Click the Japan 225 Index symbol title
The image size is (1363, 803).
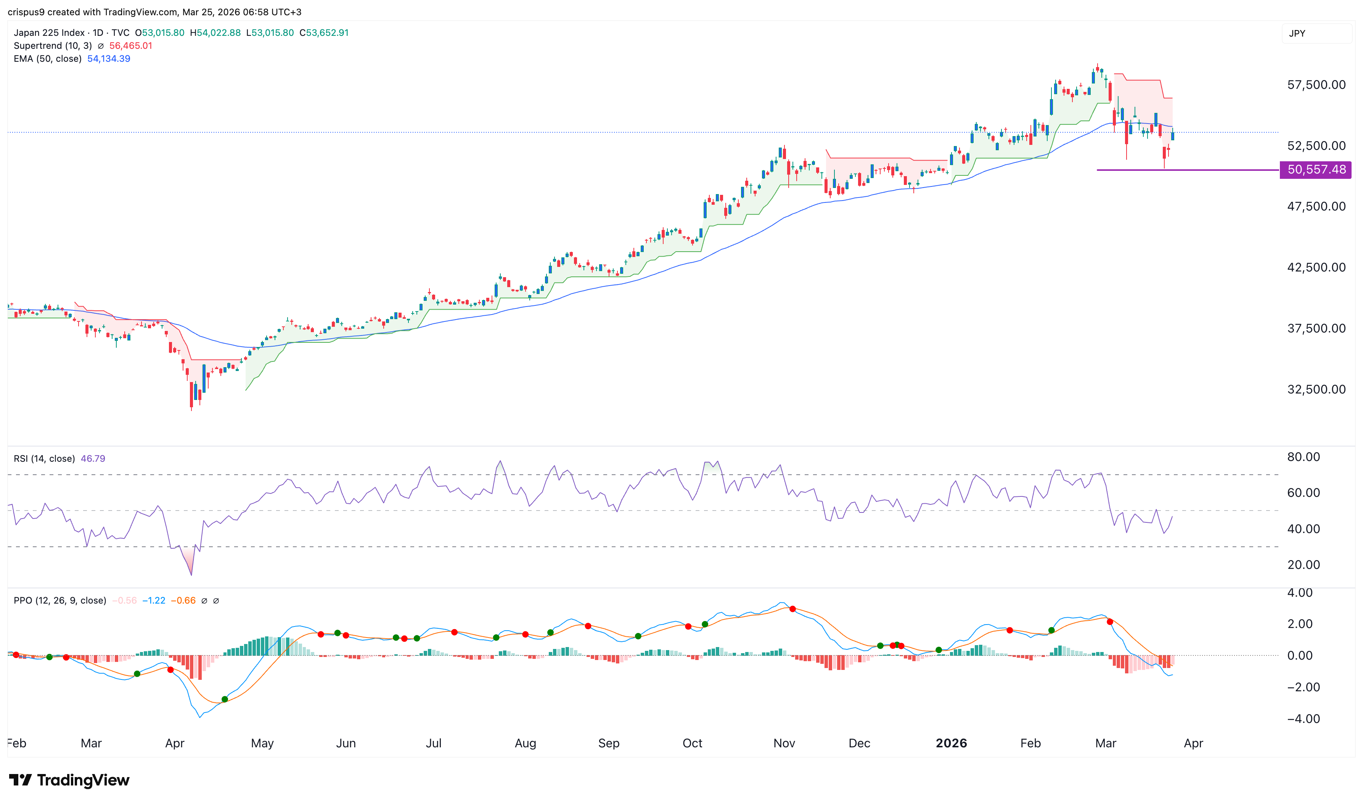click(50, 32)
